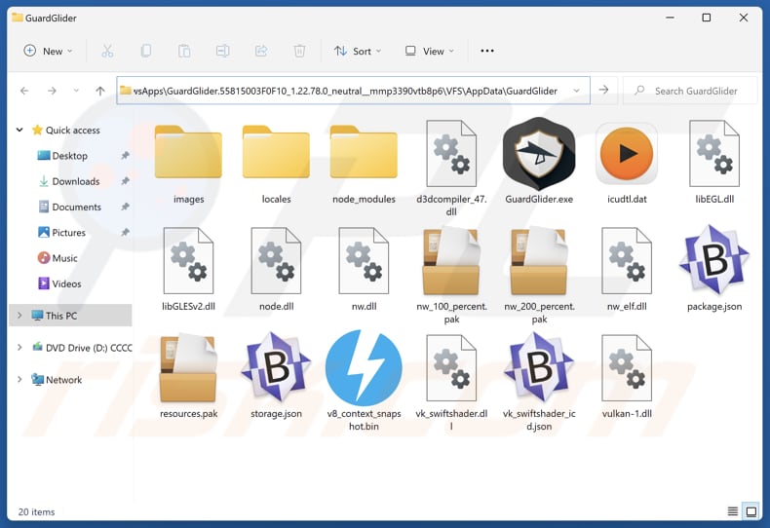Open the Sort dropdown menu

coord(357,51)
